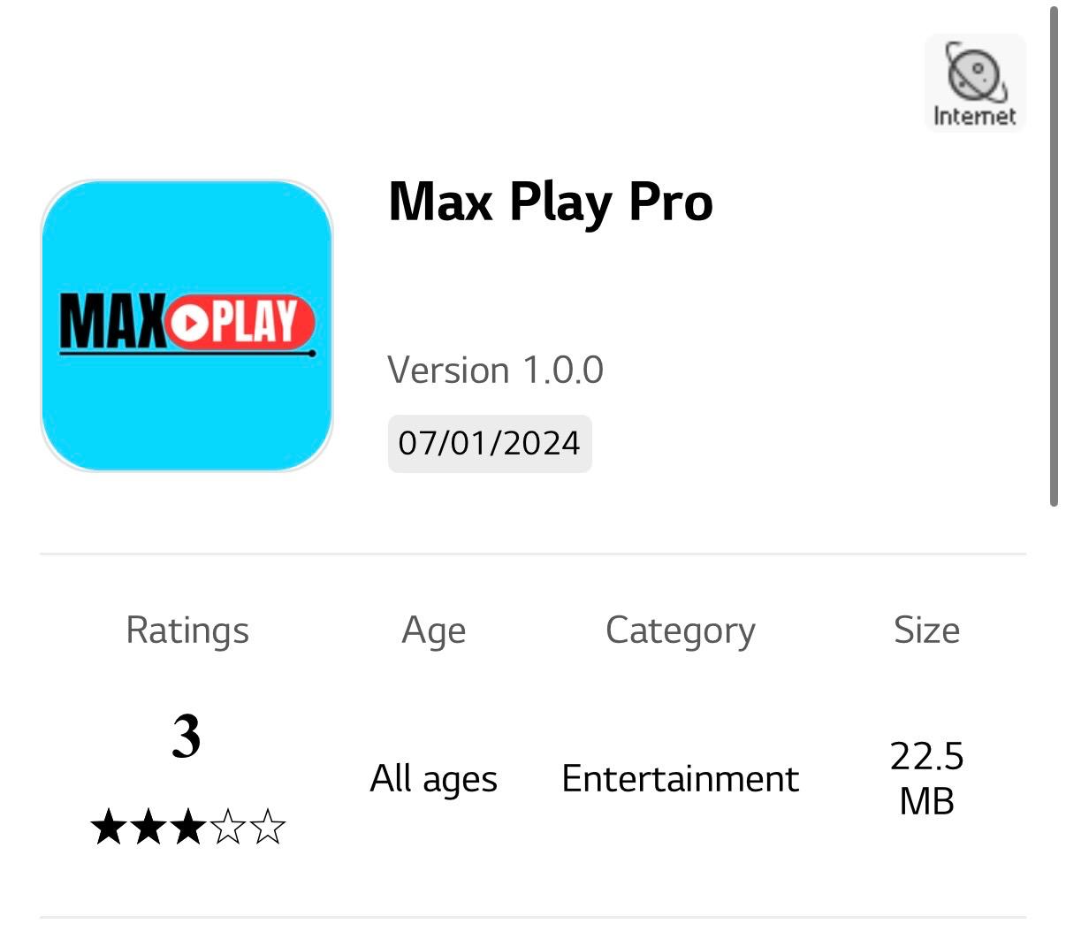The height and width of the screenshot is (932, 1066).
Task: Open the Max Play app icon
Action: pyautogui.click(x=187, y=325)
